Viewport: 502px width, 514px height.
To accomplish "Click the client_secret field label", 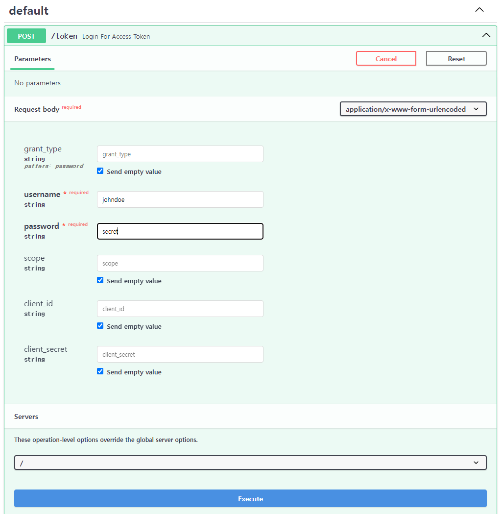I will pos(46,349).
